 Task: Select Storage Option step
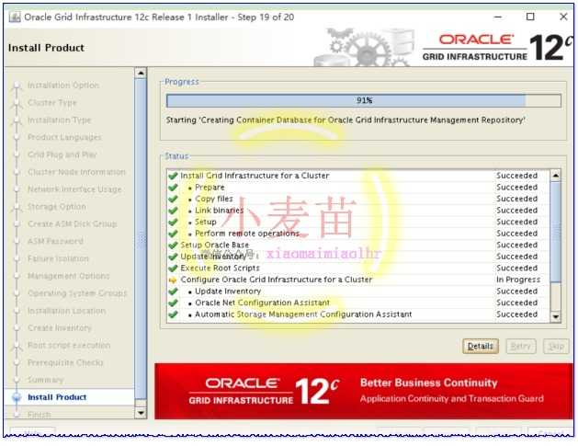[57, 207]
